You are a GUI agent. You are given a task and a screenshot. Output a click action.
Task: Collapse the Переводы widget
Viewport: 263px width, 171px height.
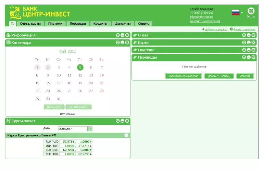point(249,57)
